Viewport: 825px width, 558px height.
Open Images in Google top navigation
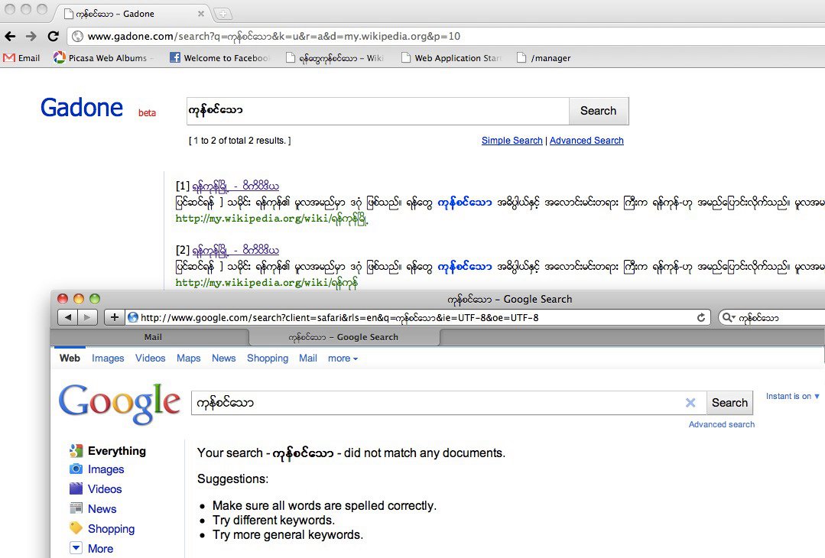[x=108, y=358]
